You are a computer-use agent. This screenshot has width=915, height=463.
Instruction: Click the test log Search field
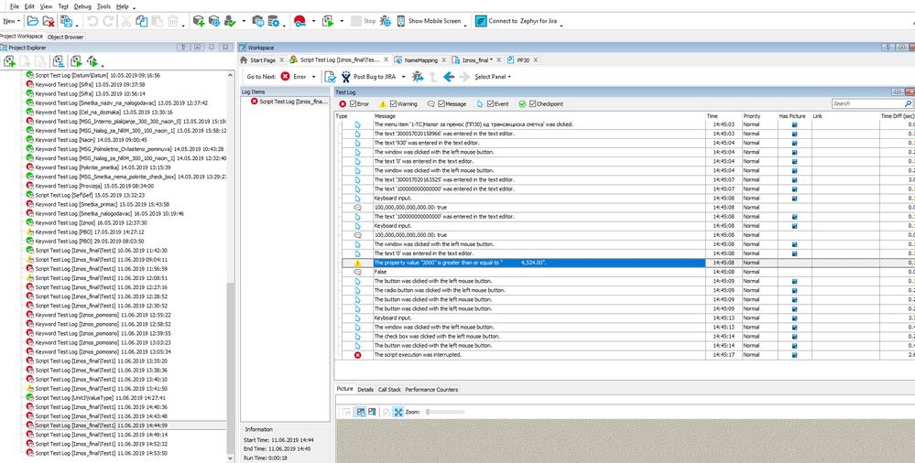coord(866,104)
